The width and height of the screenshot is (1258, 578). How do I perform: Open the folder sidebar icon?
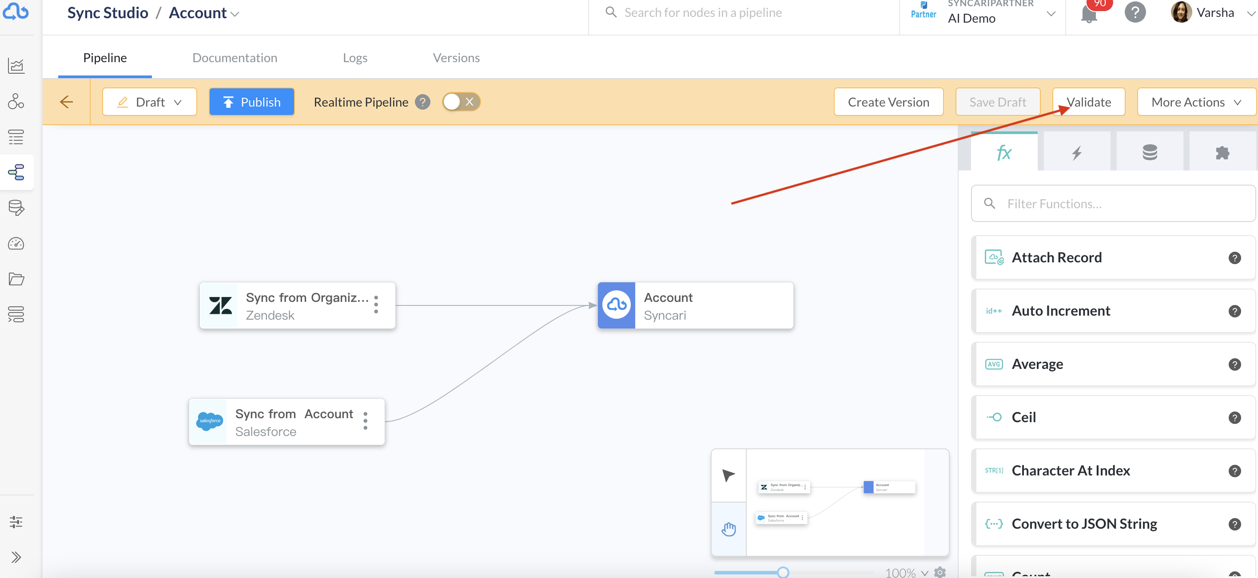pos(16,279)
